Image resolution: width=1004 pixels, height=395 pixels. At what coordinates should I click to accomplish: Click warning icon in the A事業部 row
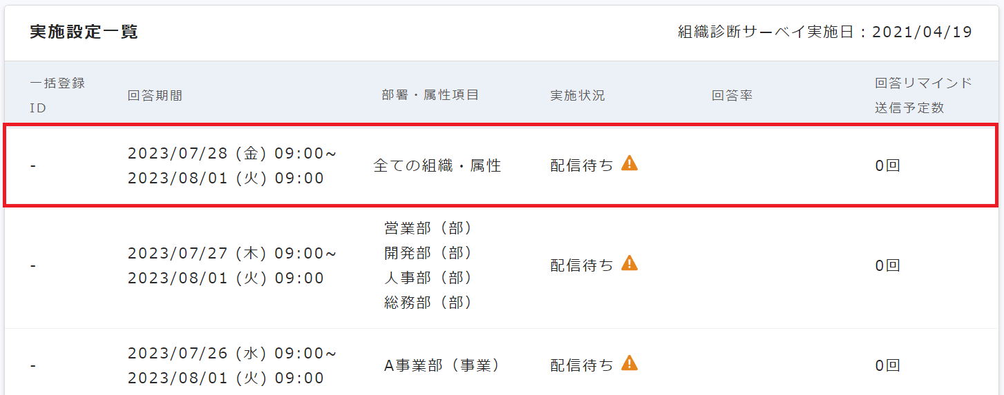pos(629,363)
